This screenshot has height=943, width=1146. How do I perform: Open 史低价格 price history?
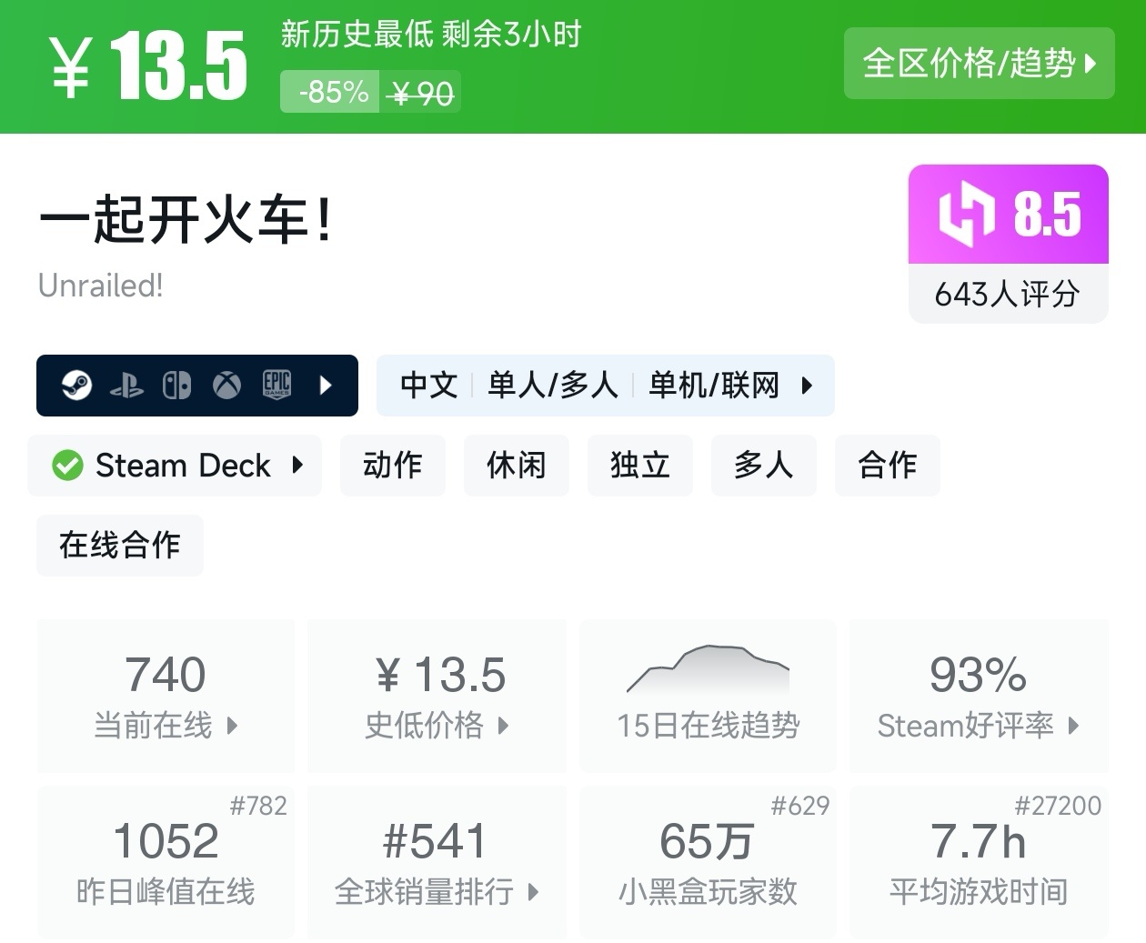[437, 696]
